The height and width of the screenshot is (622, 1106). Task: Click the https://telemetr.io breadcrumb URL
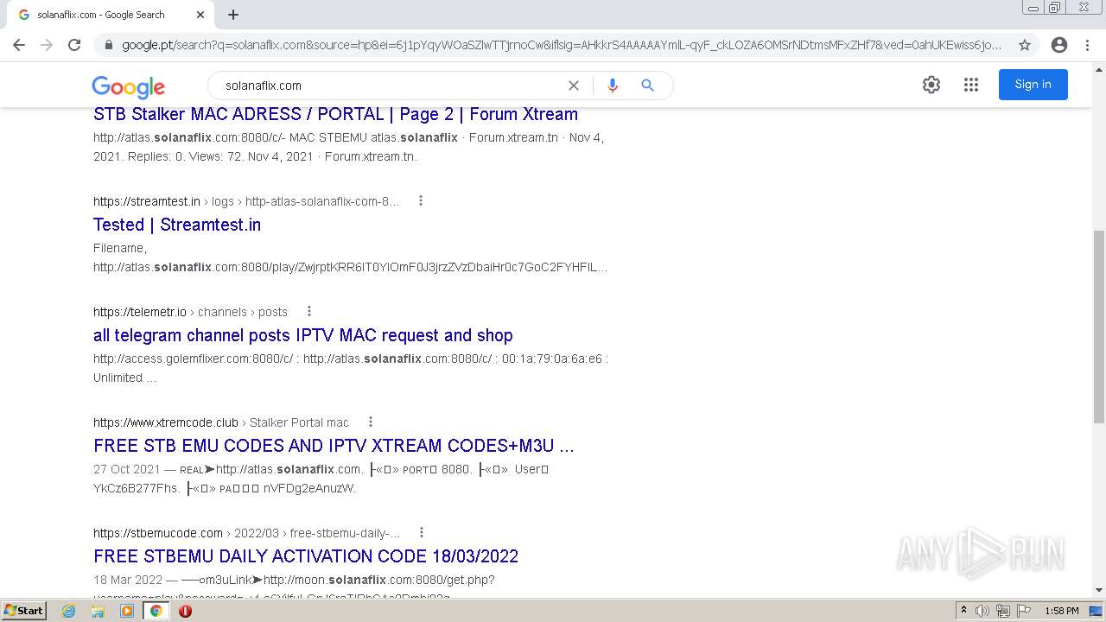[x=140, y=312]
